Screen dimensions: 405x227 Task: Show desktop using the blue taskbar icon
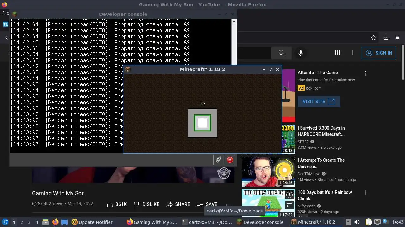click(x=65, y=222)
